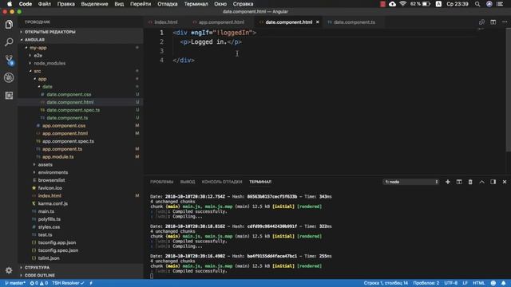Collapse the src folder
The image size is (511, 287).
38,71
